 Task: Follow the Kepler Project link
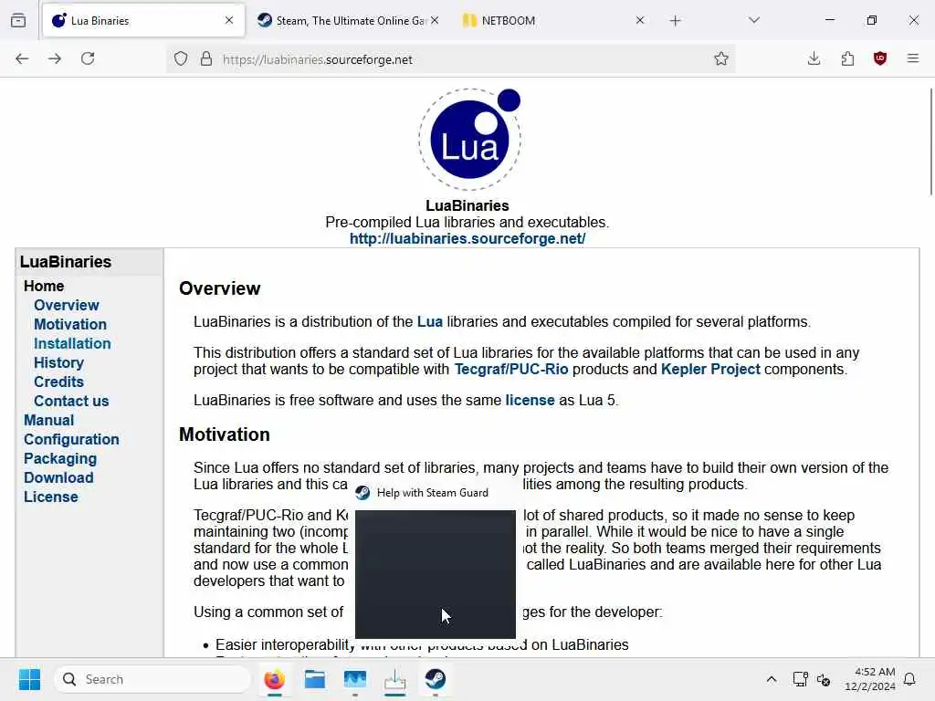click(x=710, y=369)
